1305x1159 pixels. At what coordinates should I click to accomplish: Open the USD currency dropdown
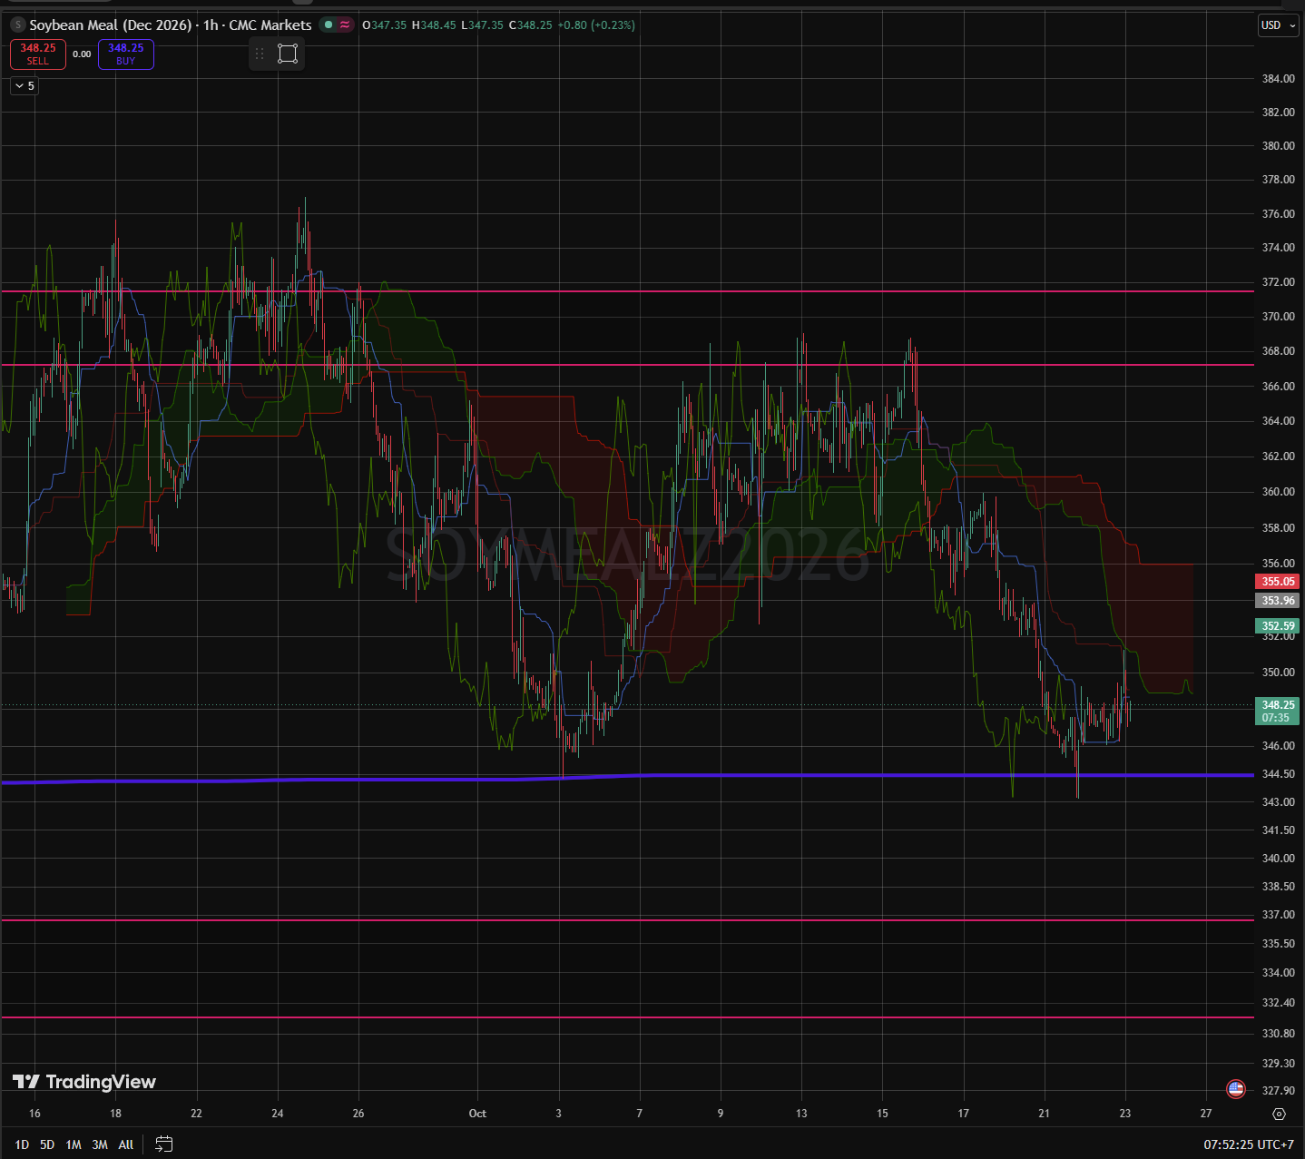pos(1278,25)
